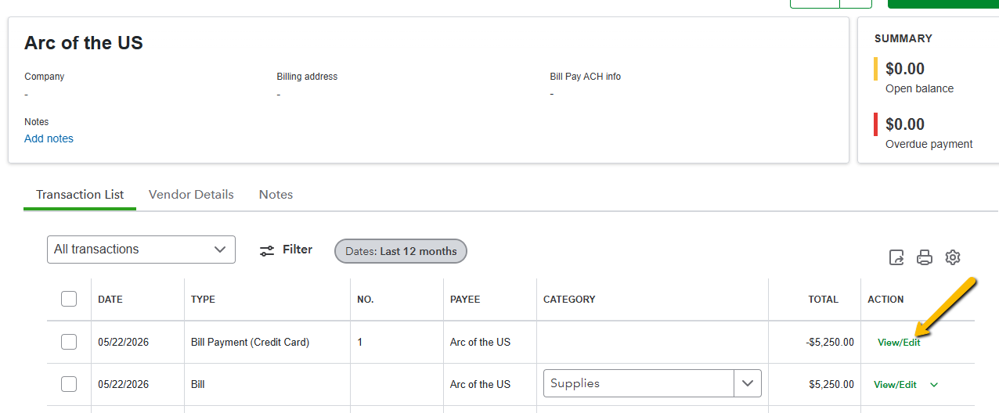Click the Bill type cell
Viewport: 999px width, 413px height.
(x=197, y=384)
